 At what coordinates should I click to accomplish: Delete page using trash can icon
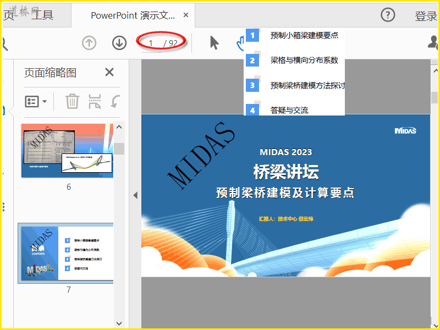(73, 101)
